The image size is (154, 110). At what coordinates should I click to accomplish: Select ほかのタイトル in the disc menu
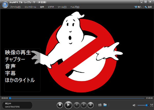[x=20, y=80]
